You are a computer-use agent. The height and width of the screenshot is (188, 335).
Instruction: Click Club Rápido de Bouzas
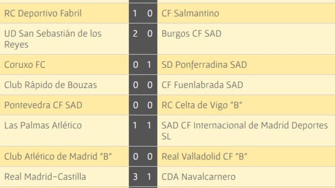[x=50, y=85]
